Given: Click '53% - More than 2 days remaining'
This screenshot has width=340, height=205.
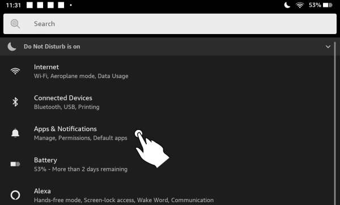Looking at the screenshot, I should [x=80, y=169].
